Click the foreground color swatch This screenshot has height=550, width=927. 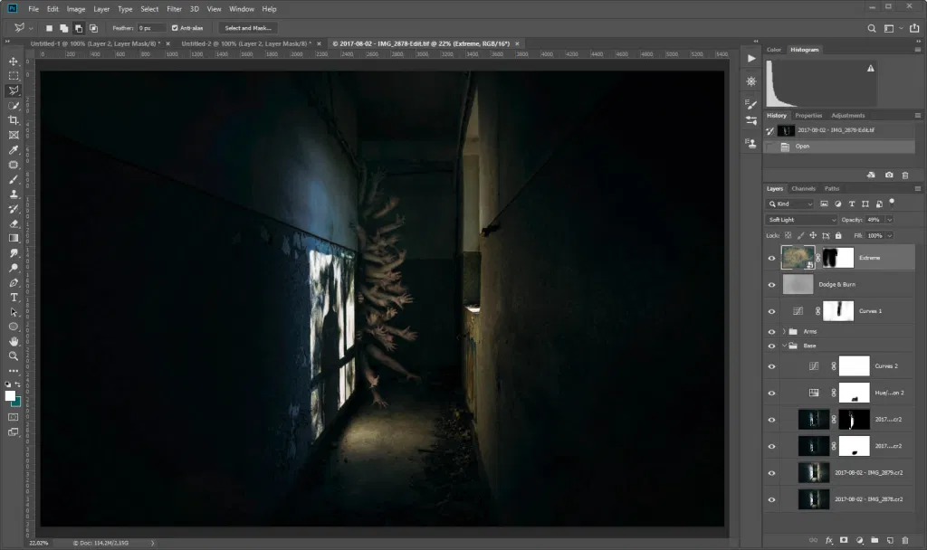[11, 396]
